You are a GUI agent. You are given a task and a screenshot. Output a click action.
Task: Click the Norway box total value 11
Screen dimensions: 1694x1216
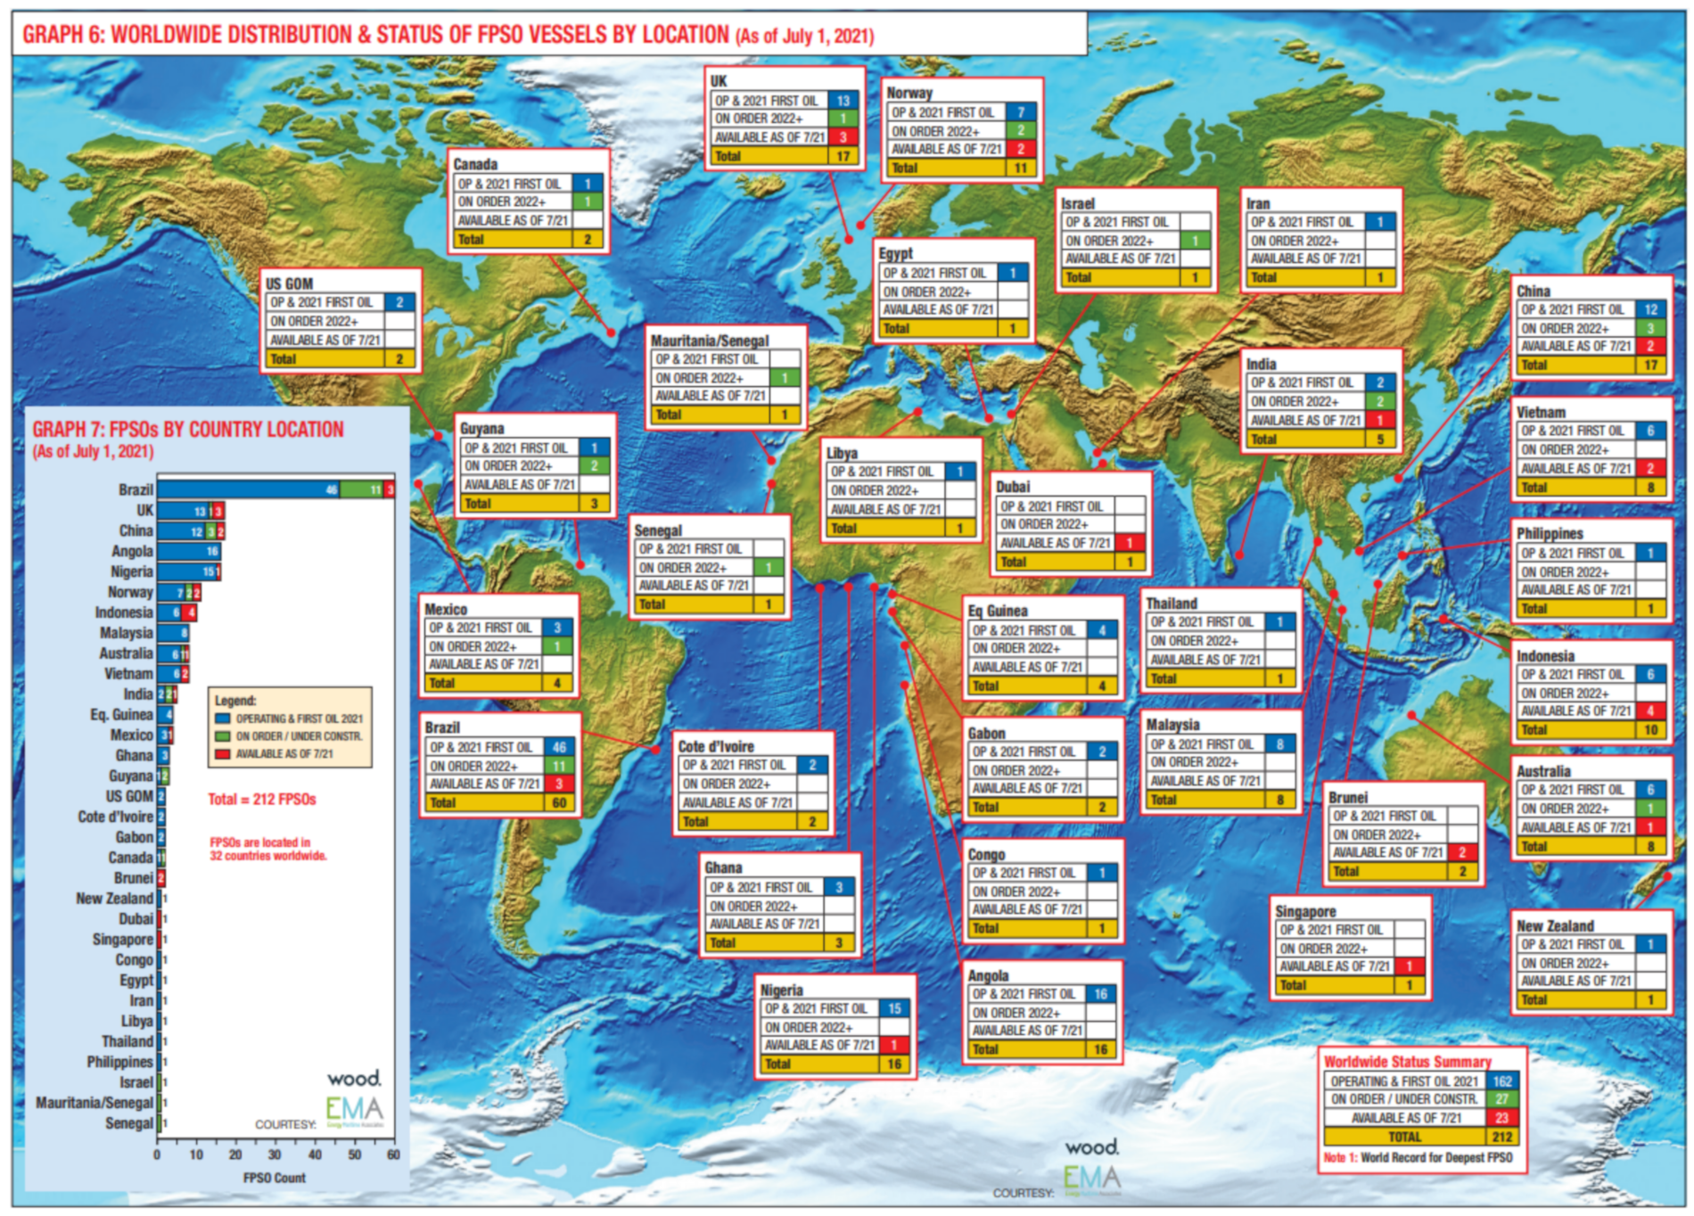1021,168
